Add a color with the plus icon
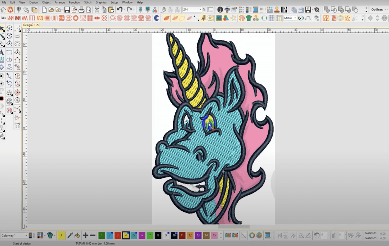This screenshot has height=246, width=389. coord(86,235)
